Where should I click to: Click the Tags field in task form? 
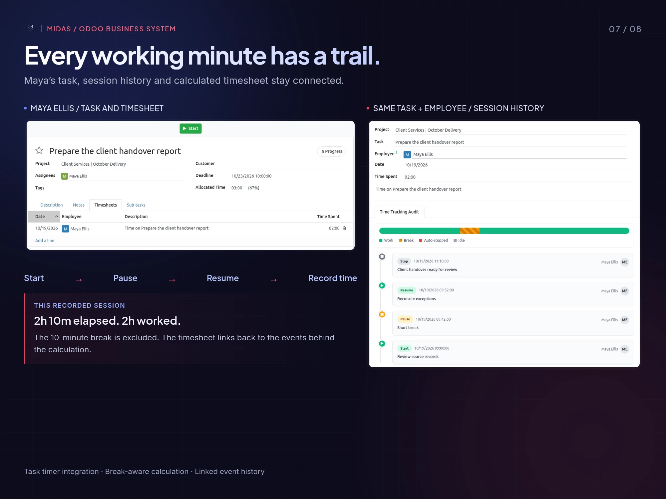(x=123, y=188)
